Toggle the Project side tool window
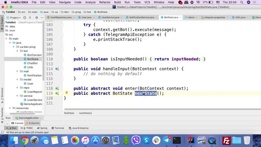The width and height of the screenshot is (261, 147). pos(2,23)
